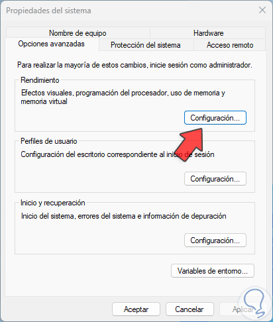This screenshot has height=322, width=273.
Task: Close the Propiedades del sistema dialog
Action: (262, 10)
